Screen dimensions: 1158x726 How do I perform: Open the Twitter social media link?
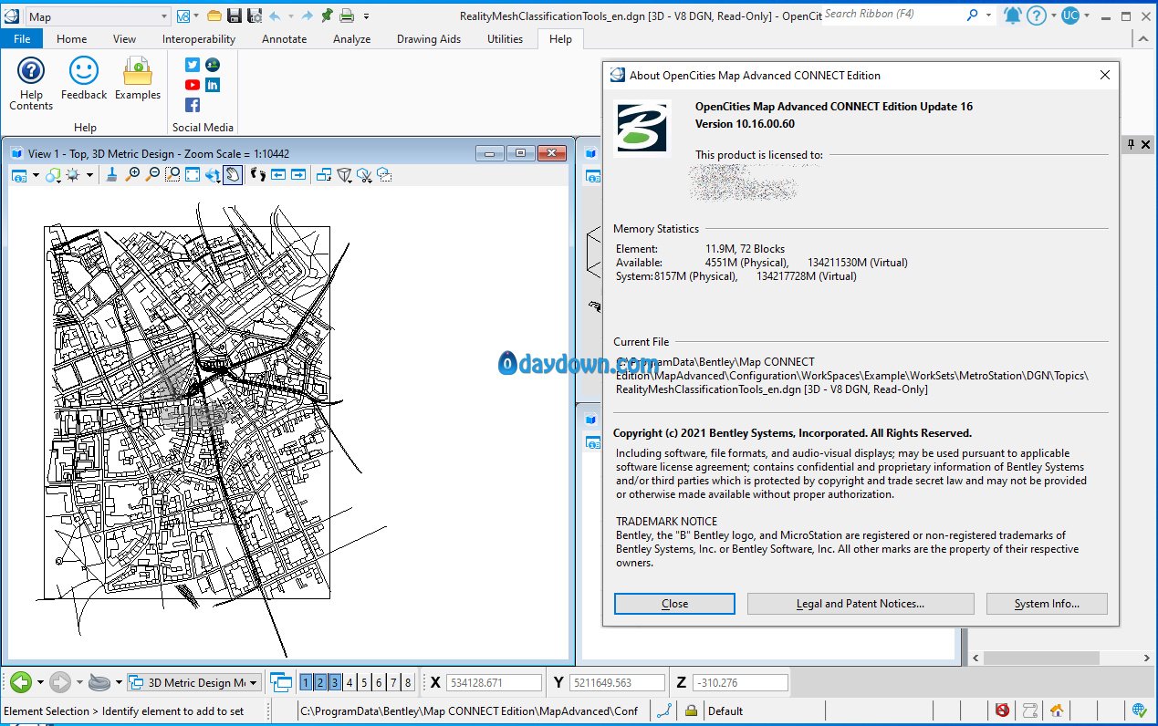coord(192,65)
